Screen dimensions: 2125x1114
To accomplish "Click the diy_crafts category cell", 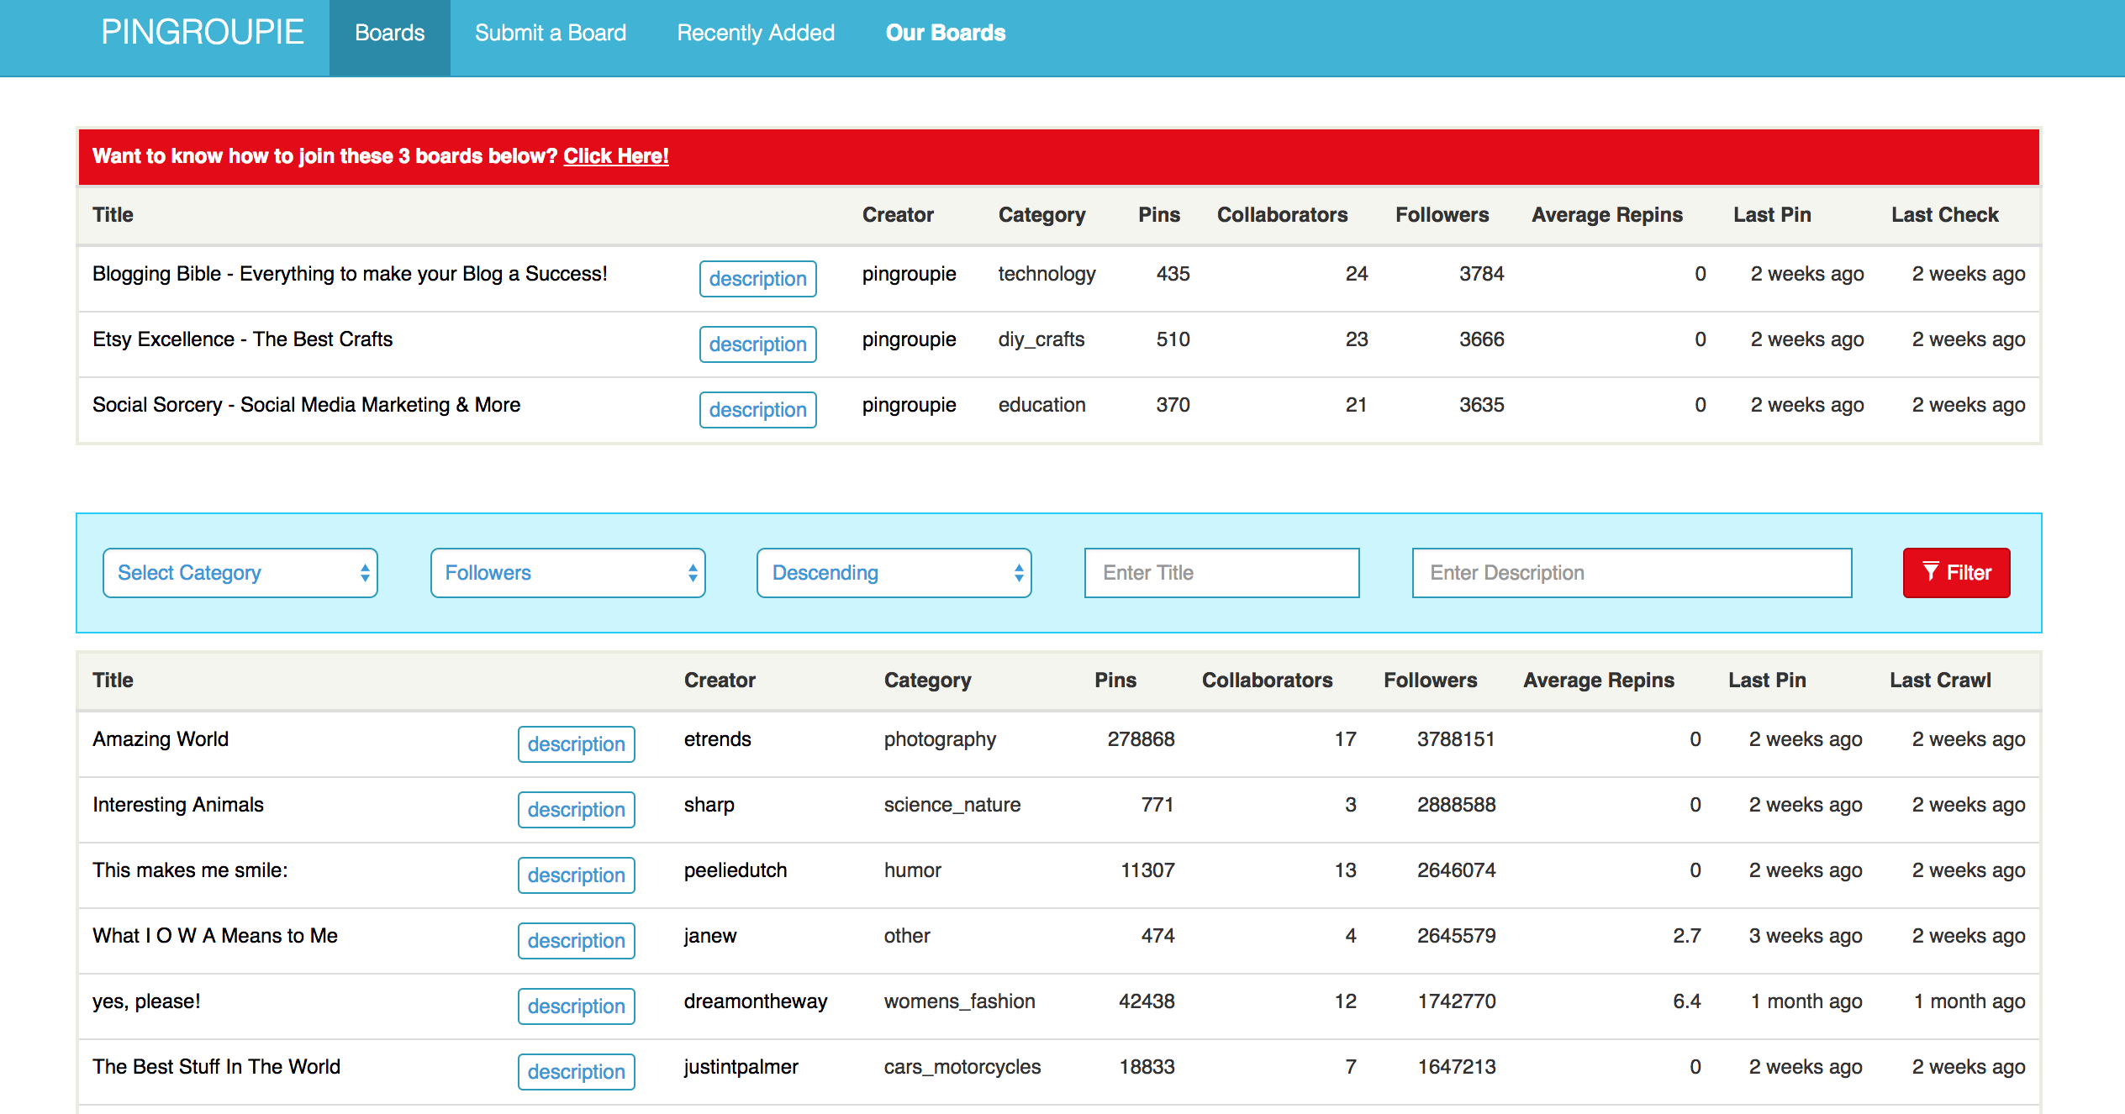I will [1041, 339].
